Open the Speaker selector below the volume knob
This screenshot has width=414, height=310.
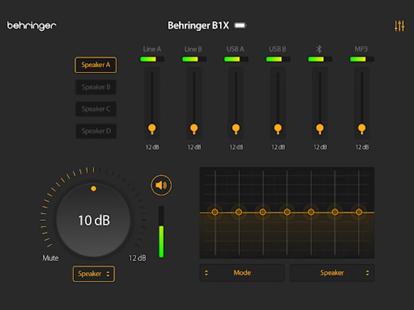coord(93,274)
